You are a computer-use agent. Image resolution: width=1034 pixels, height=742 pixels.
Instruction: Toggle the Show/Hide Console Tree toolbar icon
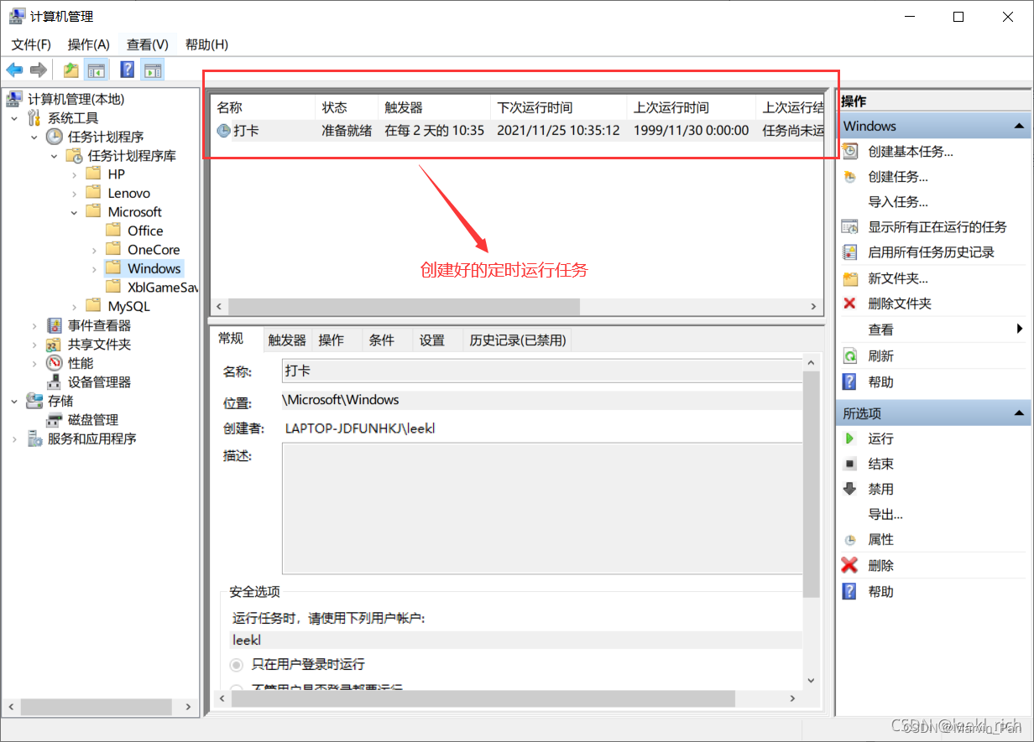tap(97, 70)
